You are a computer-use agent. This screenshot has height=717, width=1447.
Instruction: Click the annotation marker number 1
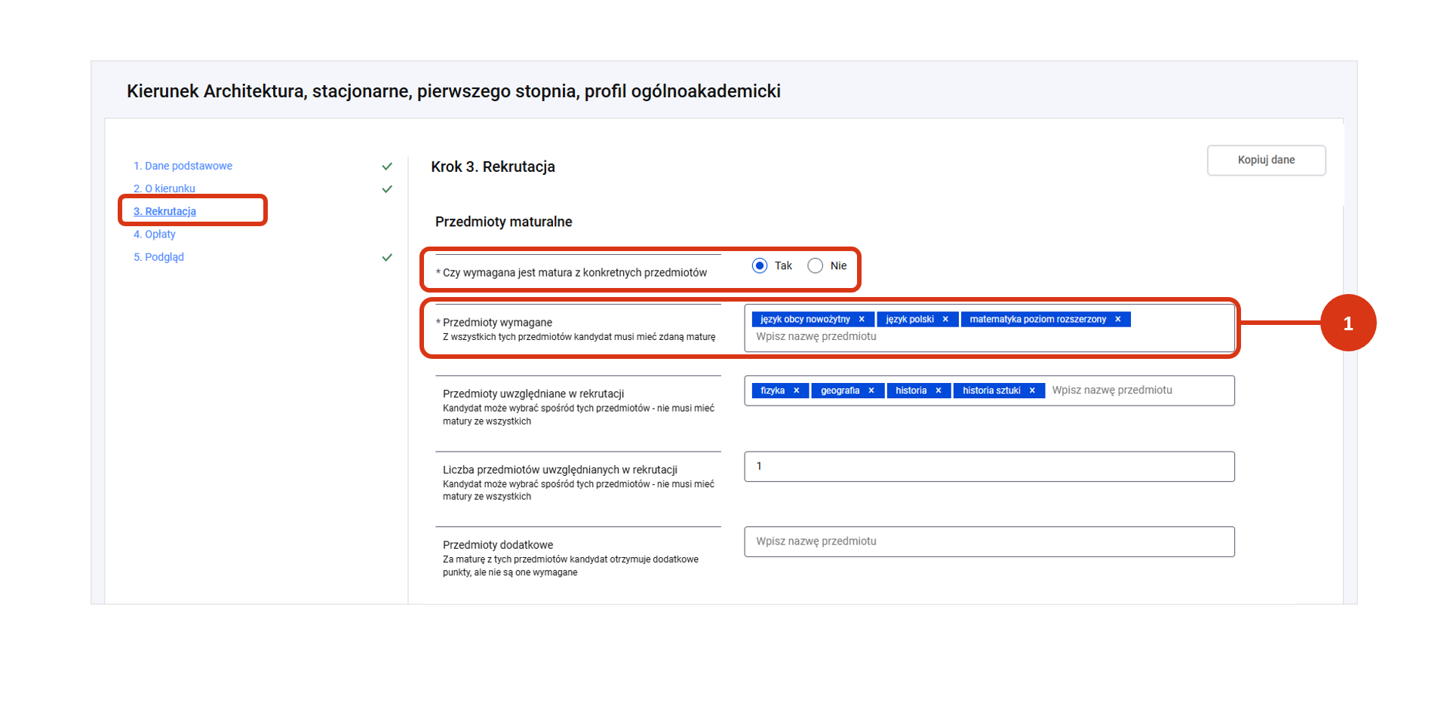[1347, 323]
